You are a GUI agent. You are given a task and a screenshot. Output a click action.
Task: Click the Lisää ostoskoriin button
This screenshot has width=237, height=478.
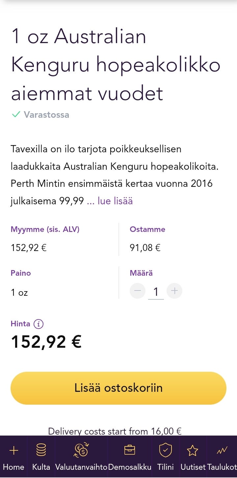(118, 388)
